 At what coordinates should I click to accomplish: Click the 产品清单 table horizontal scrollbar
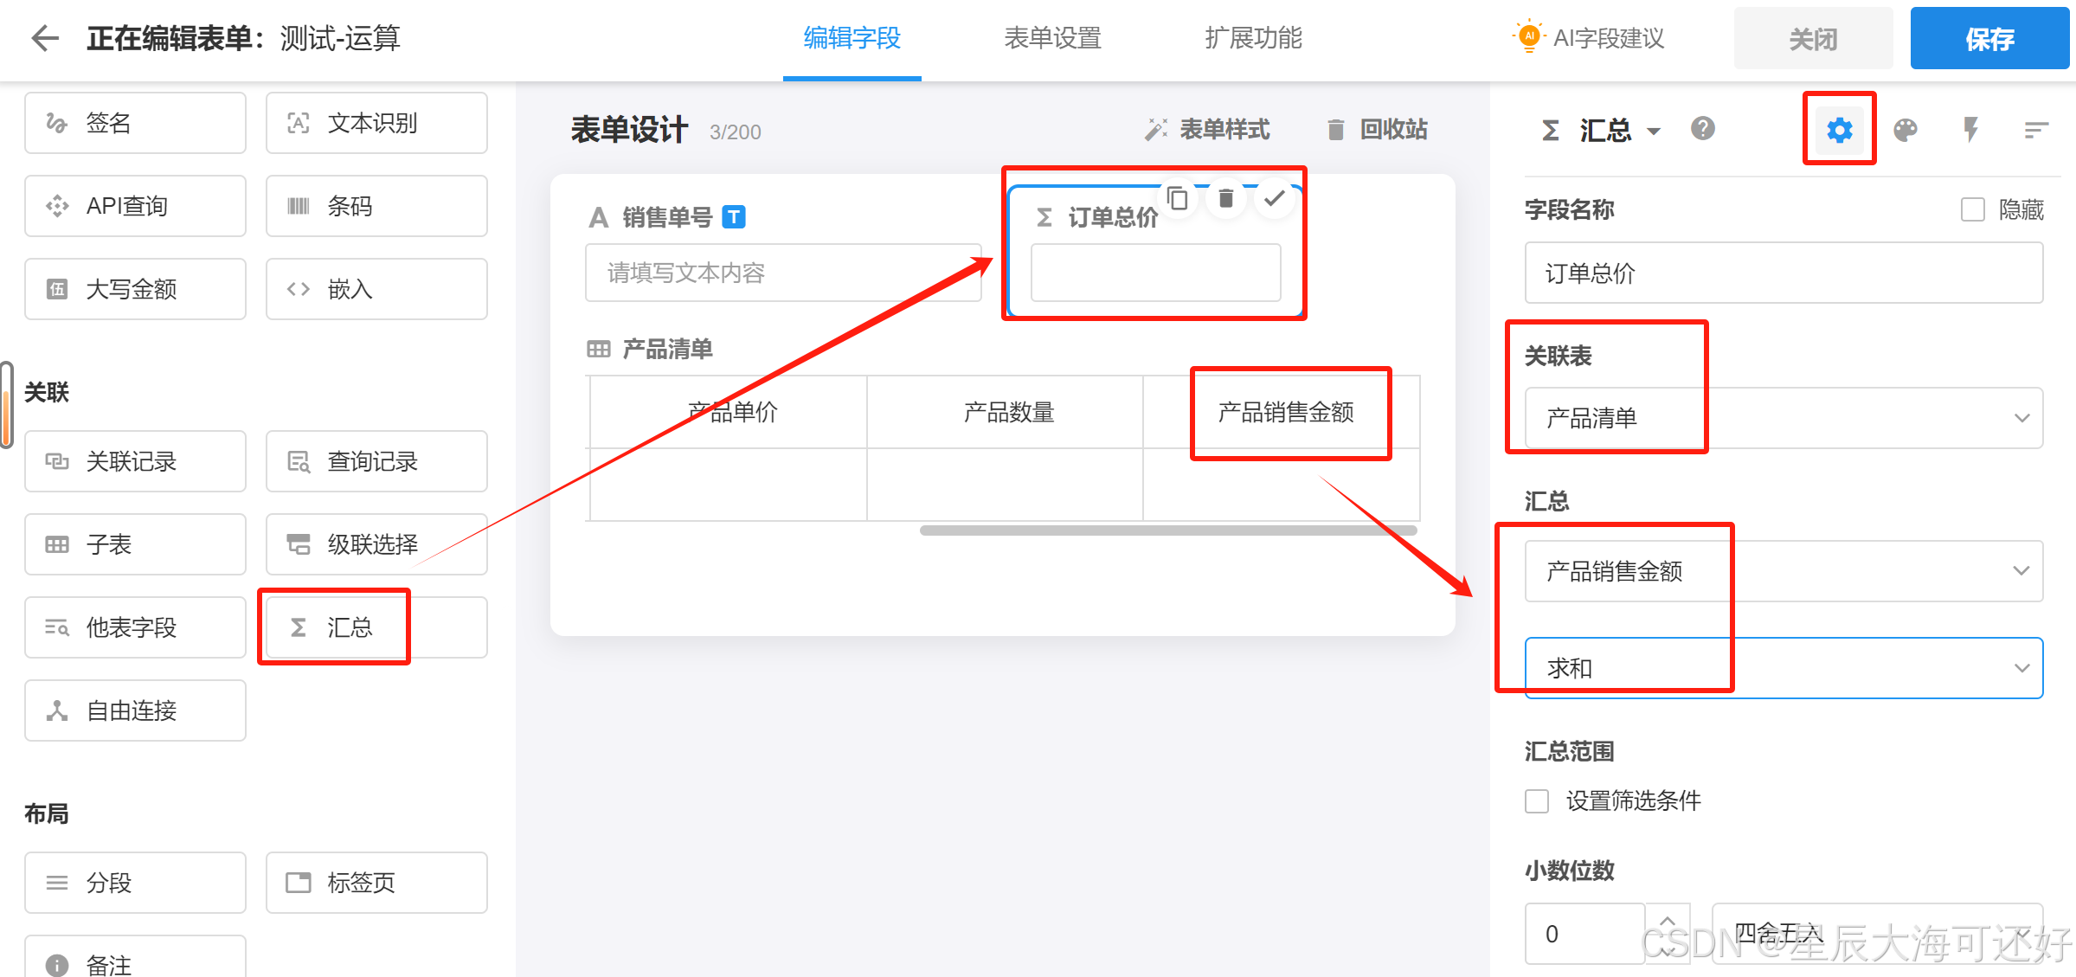(x=1168, y=530)
